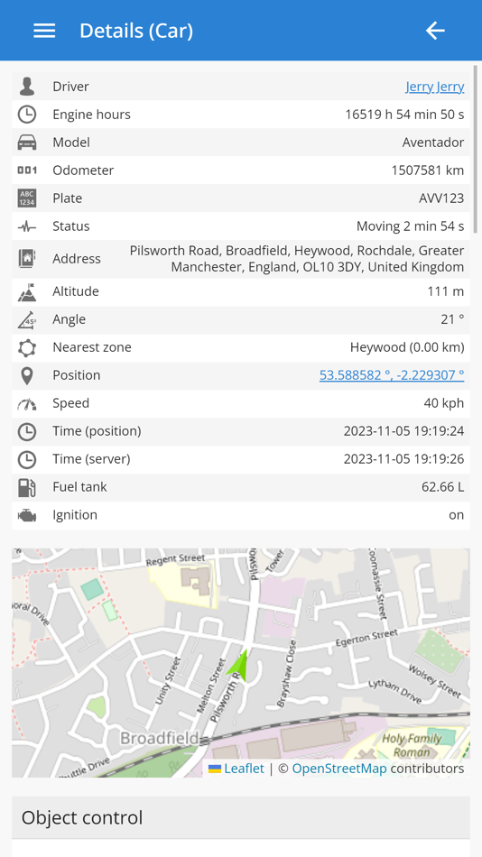This screenshot has width=482, height=857.
Task: Click the Odometer label
Action: [x=83, y=170]
